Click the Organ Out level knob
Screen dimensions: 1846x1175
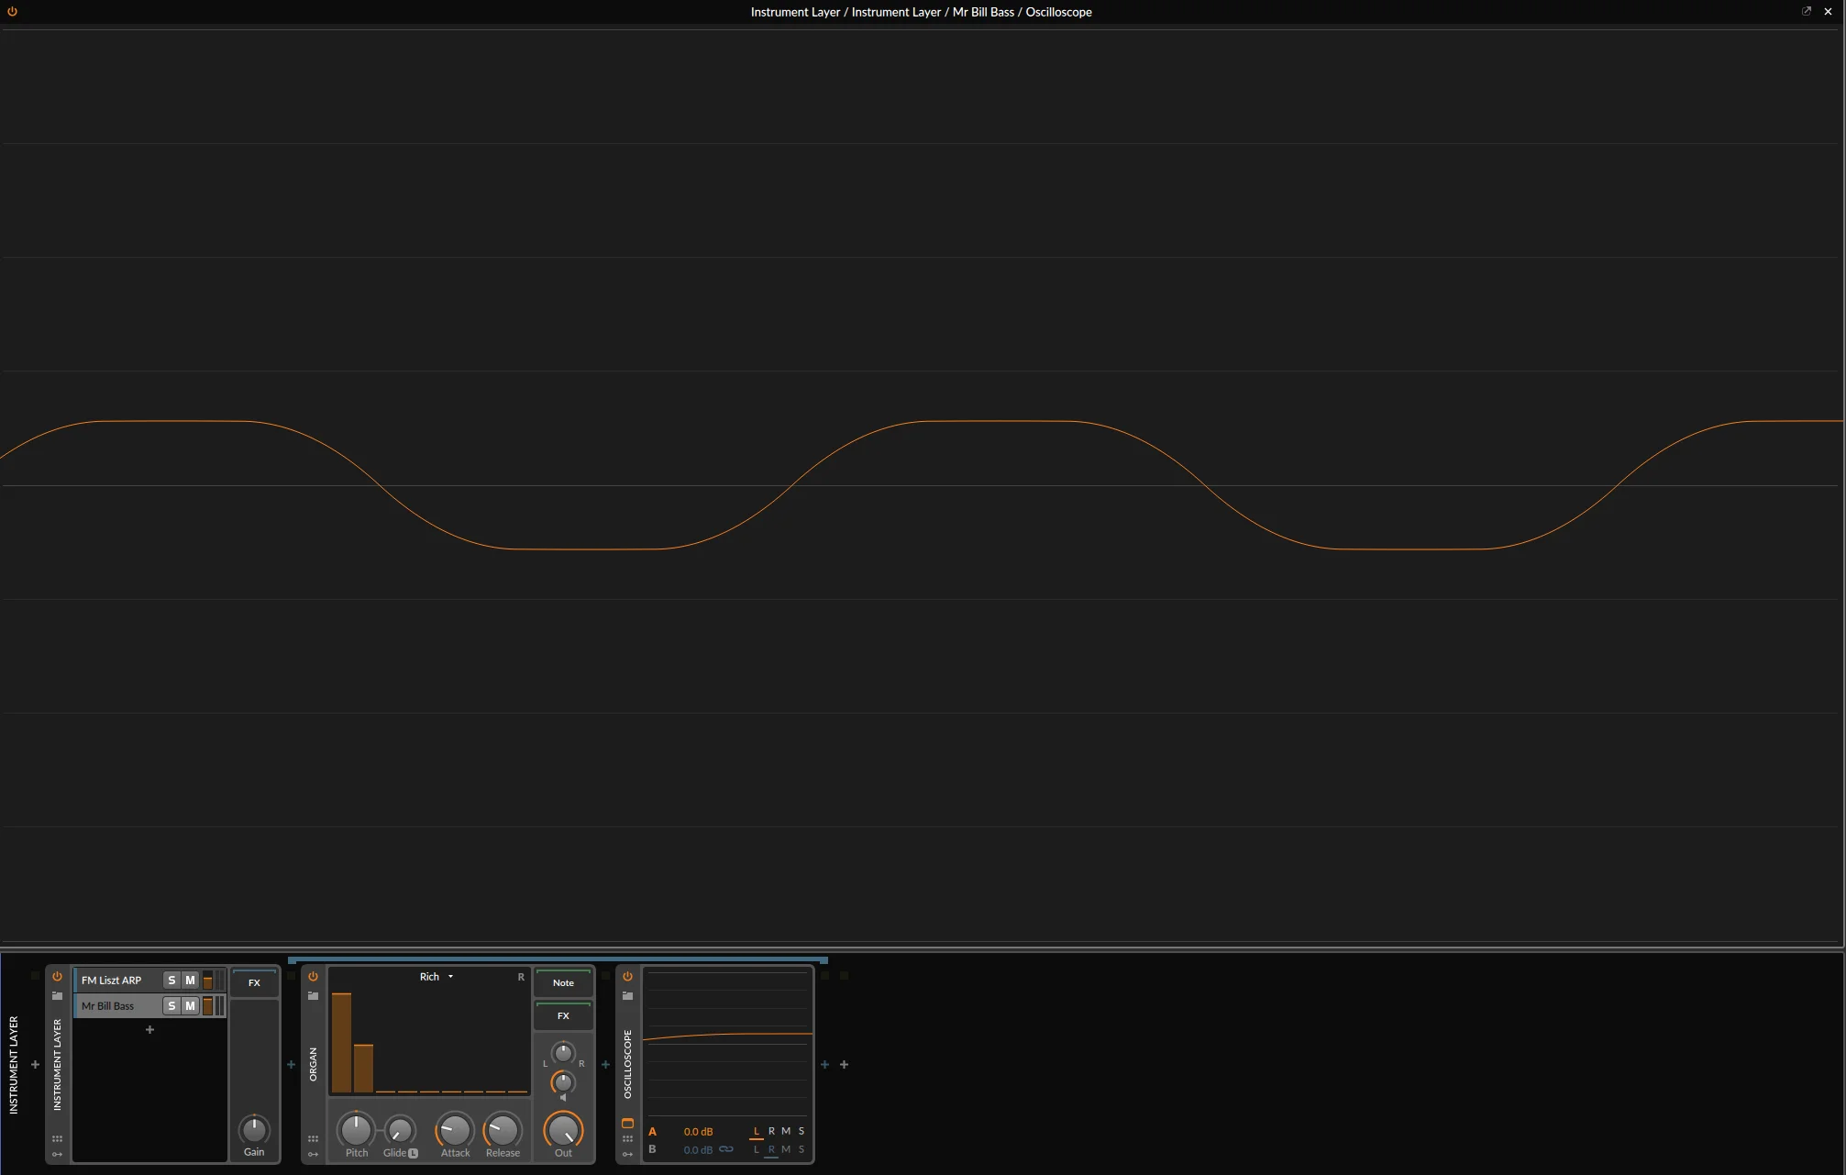[x=563, y=1130]
